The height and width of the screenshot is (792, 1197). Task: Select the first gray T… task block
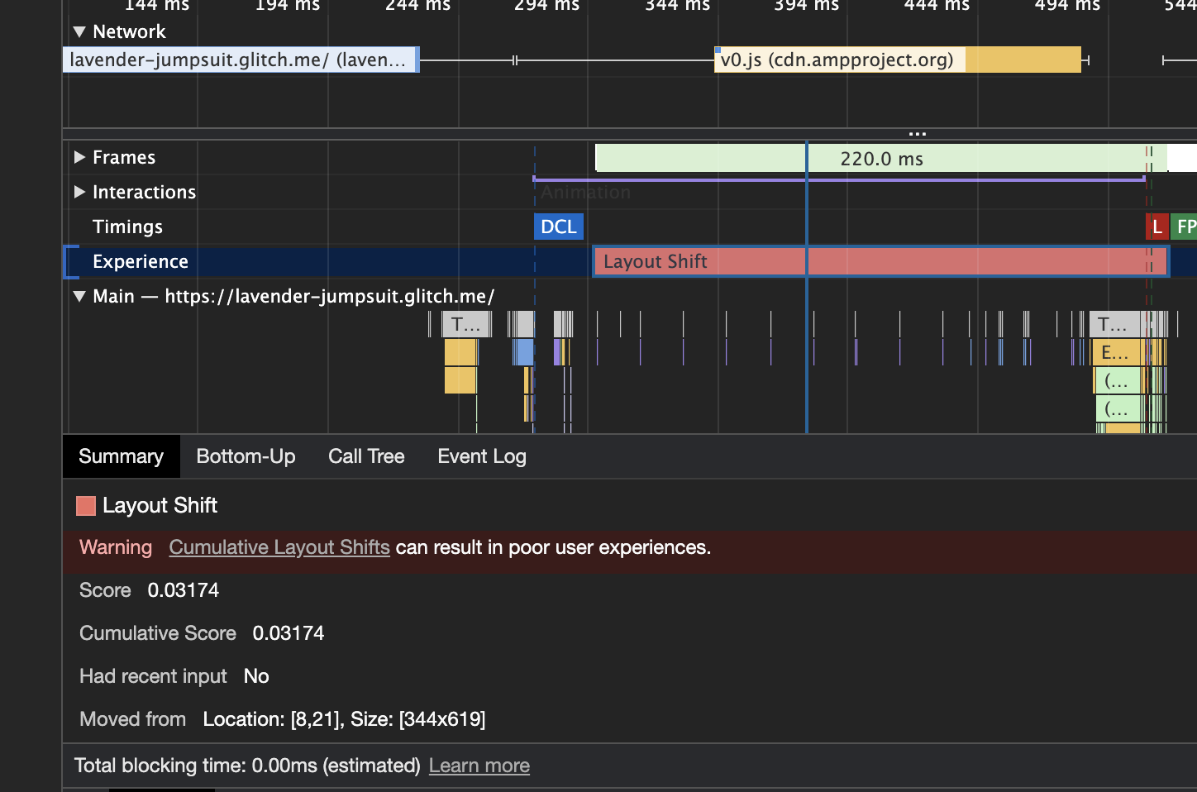pyautogui.click(x=466, y=324)
